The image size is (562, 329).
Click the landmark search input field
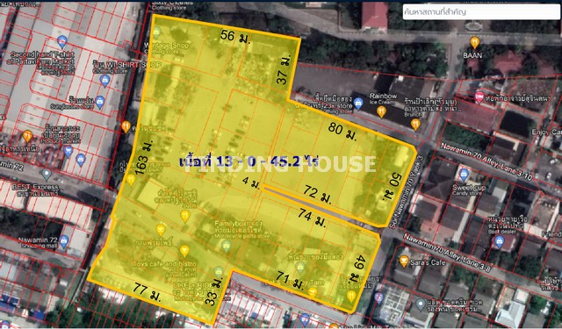(481, 11)
